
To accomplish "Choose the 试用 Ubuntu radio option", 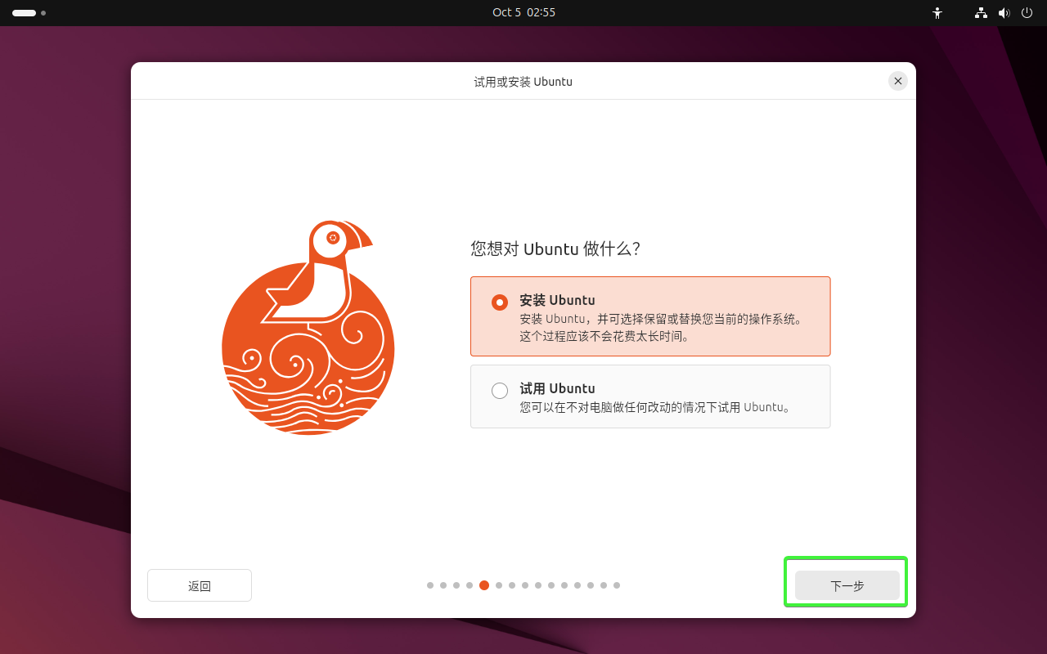I will [x=650, y=396].
